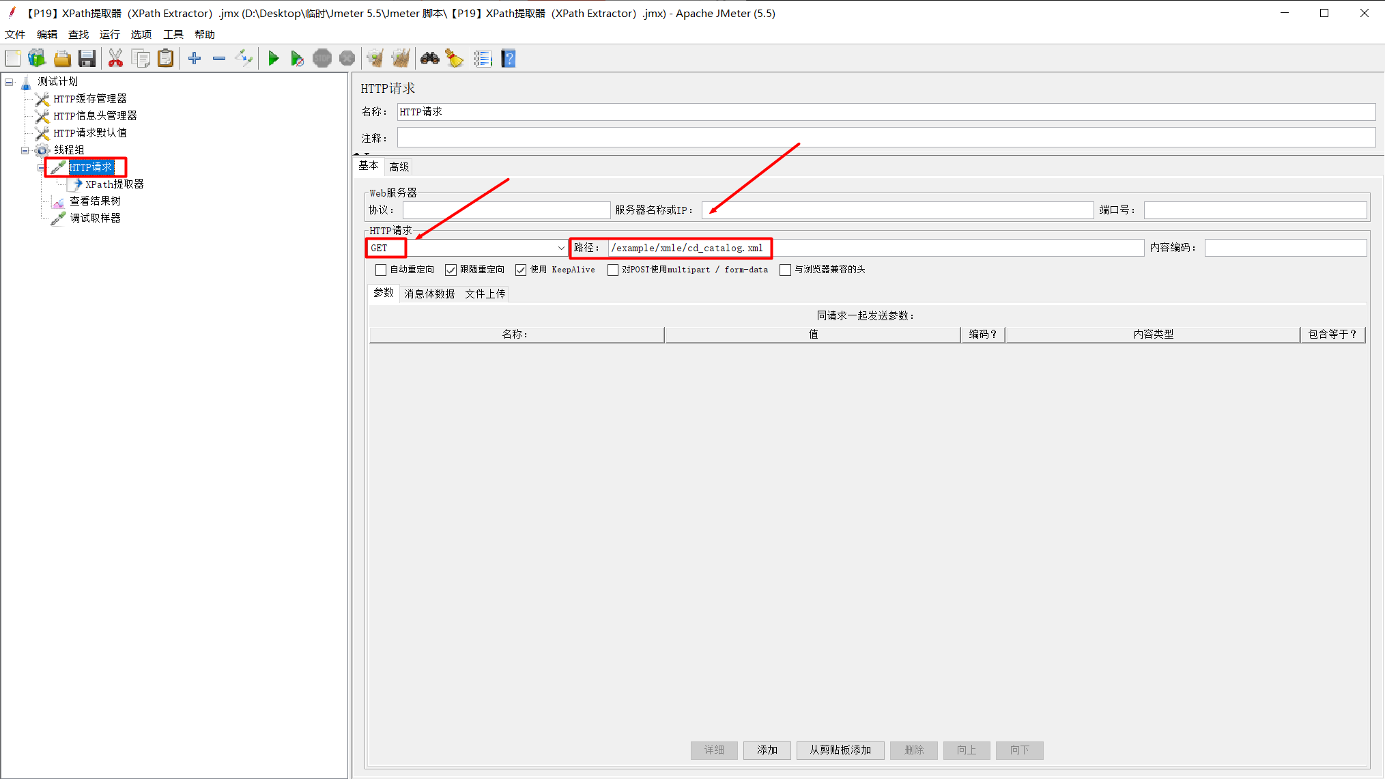Open the 选项 menu

141,34
